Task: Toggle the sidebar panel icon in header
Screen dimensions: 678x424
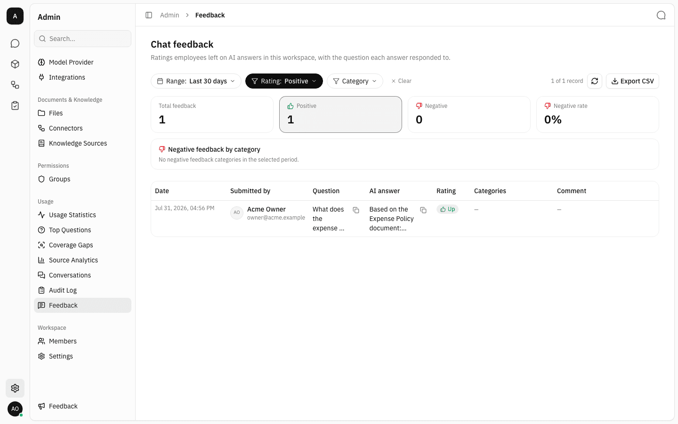Action: (149, 15)
